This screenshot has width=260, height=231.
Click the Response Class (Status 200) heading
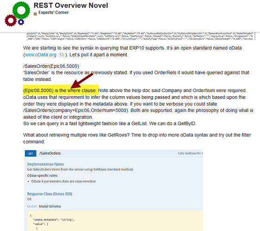pos(50,194)
